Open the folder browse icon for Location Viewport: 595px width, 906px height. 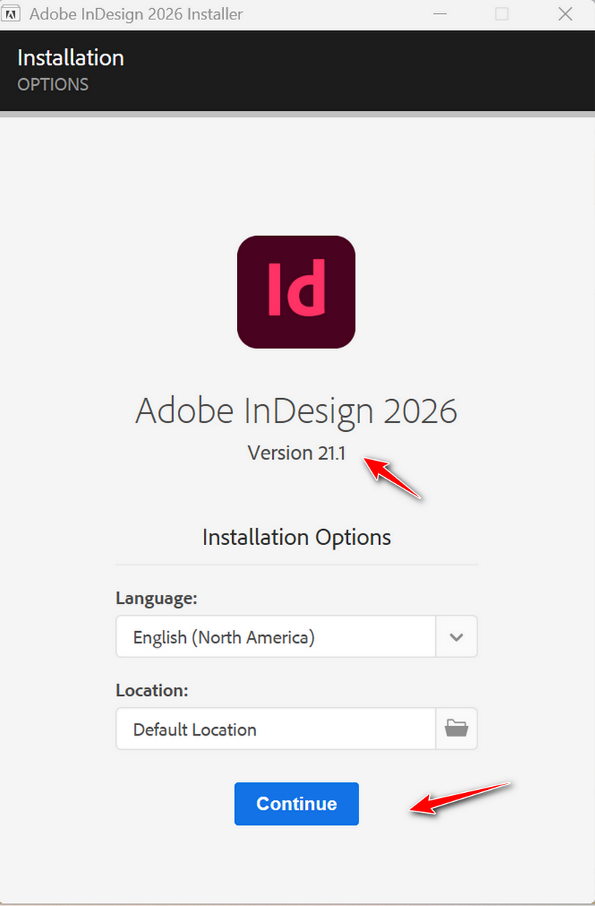tap(456, 728)
